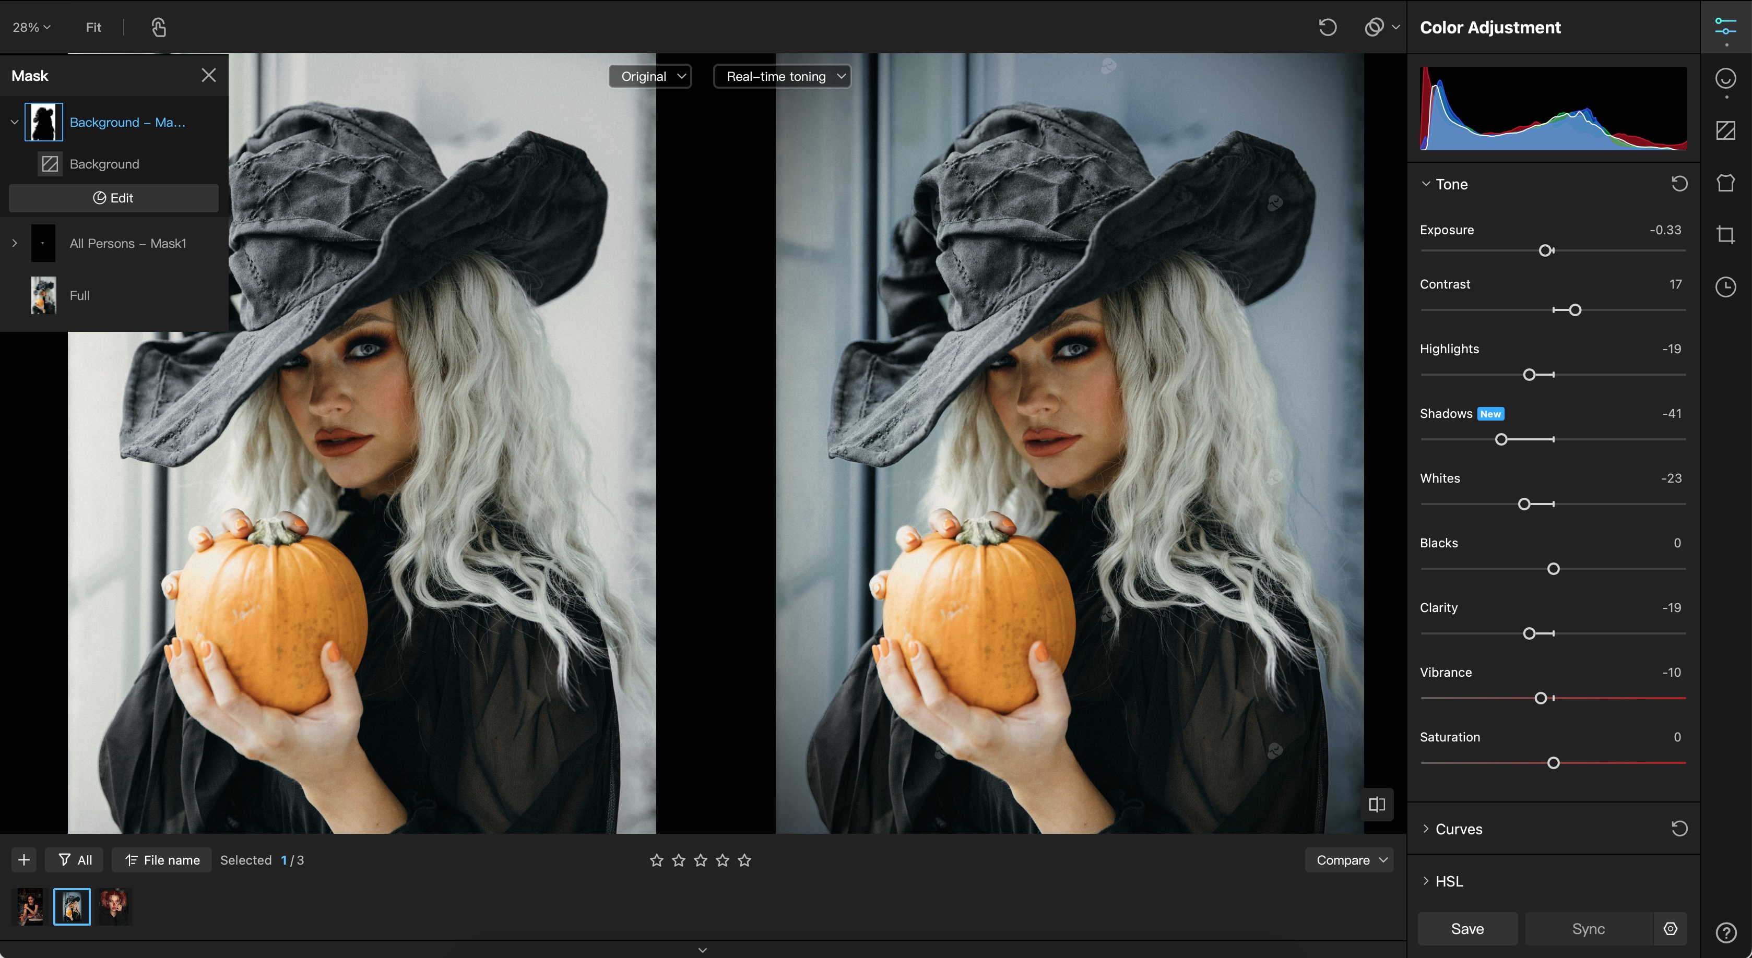Open the history clock panel

click(1725, 287)
